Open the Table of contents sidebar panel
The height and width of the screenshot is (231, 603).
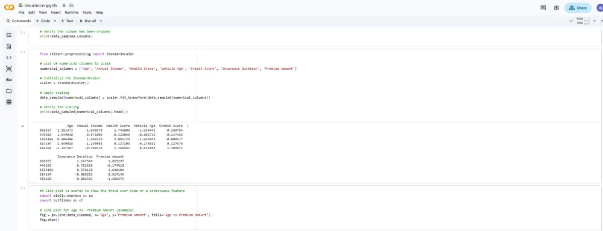click(x=9, y=35)
